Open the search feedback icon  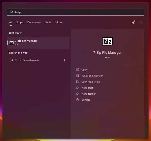point(134,22)
